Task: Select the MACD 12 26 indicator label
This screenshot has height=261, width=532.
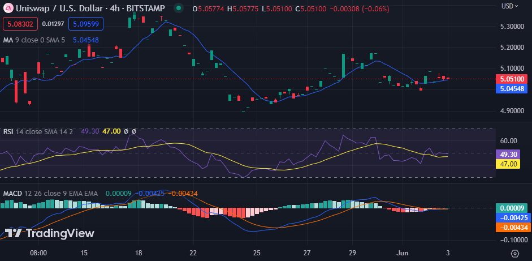Action: click(50, 193)
